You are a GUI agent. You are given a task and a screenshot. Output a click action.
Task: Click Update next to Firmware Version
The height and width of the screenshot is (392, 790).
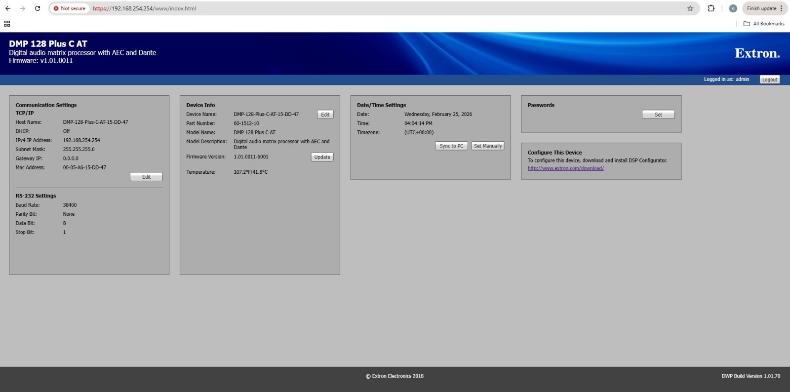tap(322, 157)
